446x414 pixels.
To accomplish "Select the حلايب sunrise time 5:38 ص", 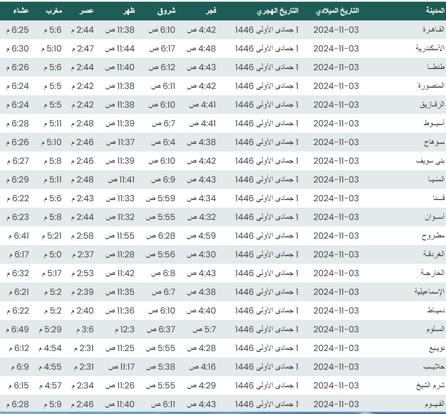I will pyautogui.click(x=161, y=367).
